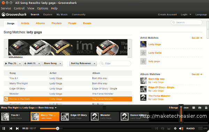Toggle crossfade icon in player bar
Screen dimensions: 209x132
pyautogui.click(x=169, y=129)
